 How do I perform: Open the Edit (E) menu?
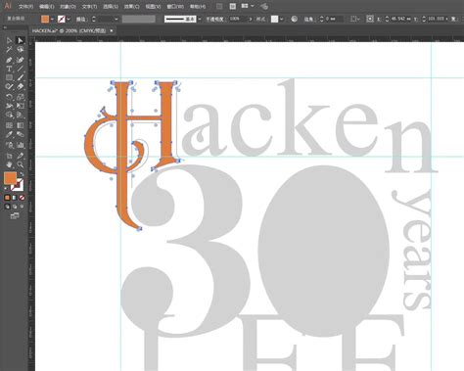(46, 7)
